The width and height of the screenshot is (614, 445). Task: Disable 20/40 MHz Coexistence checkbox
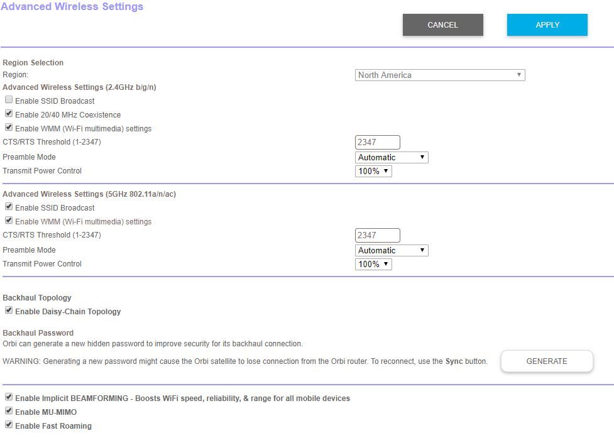(x=9, y=114)
